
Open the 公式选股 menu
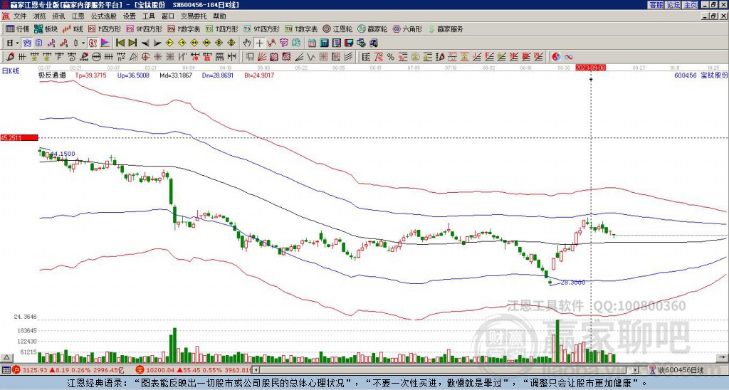[104, 16]
